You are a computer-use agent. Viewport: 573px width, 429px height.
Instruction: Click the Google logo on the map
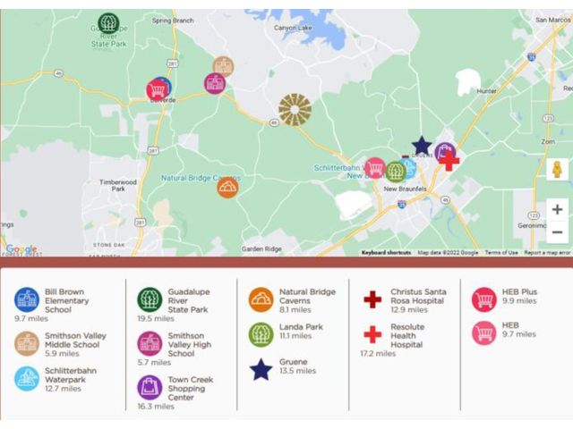[x=21, y=249]
